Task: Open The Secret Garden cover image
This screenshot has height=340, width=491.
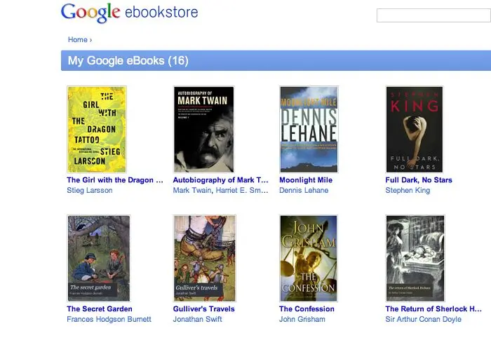Action: coord(99,258)
